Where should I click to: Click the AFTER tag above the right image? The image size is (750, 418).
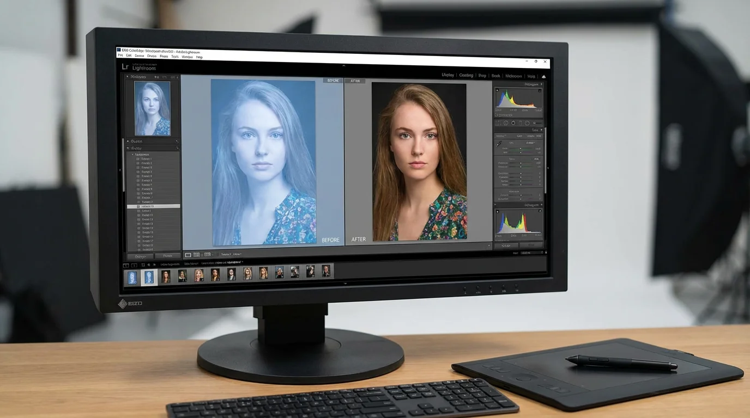click(355, 81)
